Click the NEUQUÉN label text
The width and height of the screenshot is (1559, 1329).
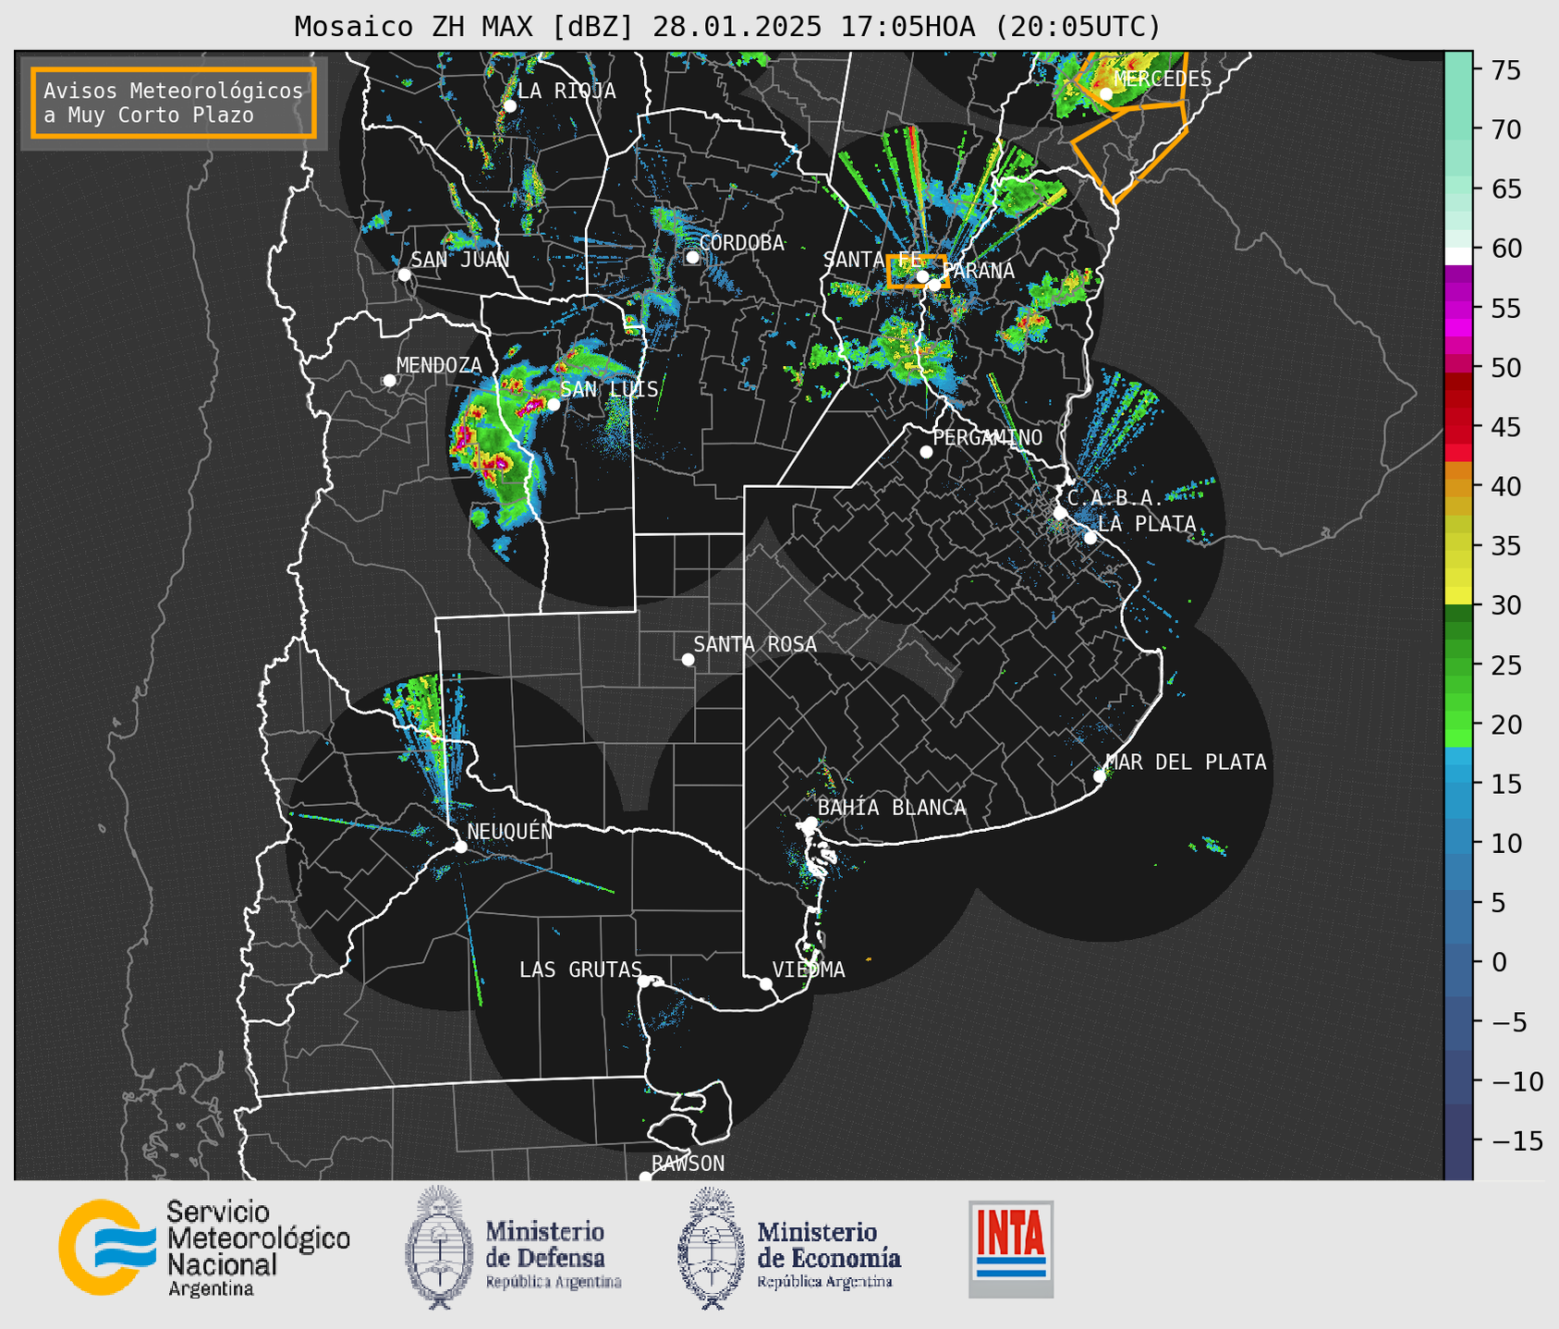(x=510, y=831)
